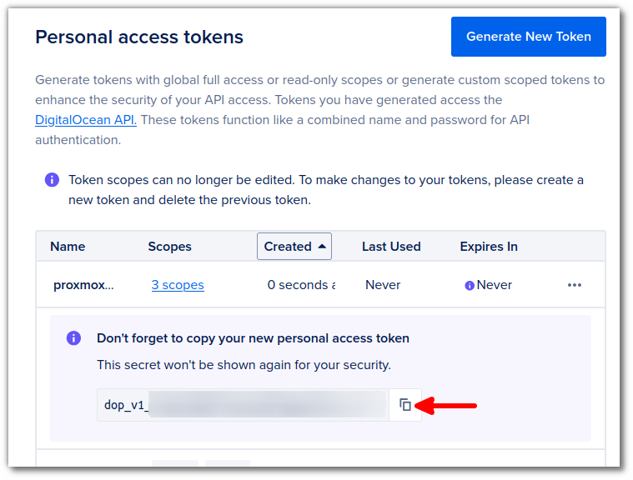This screenshot has width=633, height=480.
Task: View the 3 scopes link
Action: [178, 285]
